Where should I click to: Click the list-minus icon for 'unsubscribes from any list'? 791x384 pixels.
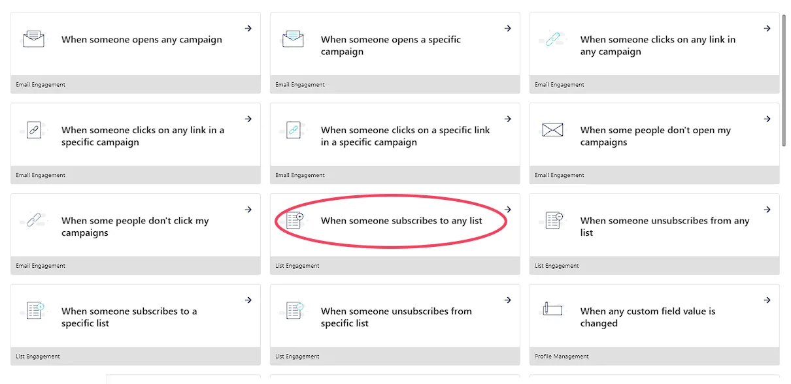[x=554, y=220]
